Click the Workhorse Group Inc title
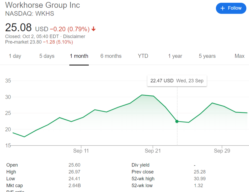The image size is (249, 192). point(43,5)
